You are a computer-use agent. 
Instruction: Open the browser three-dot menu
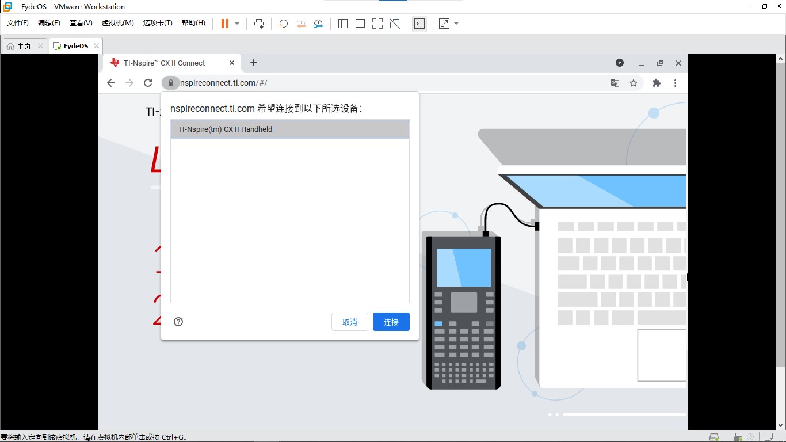point(675,83)
